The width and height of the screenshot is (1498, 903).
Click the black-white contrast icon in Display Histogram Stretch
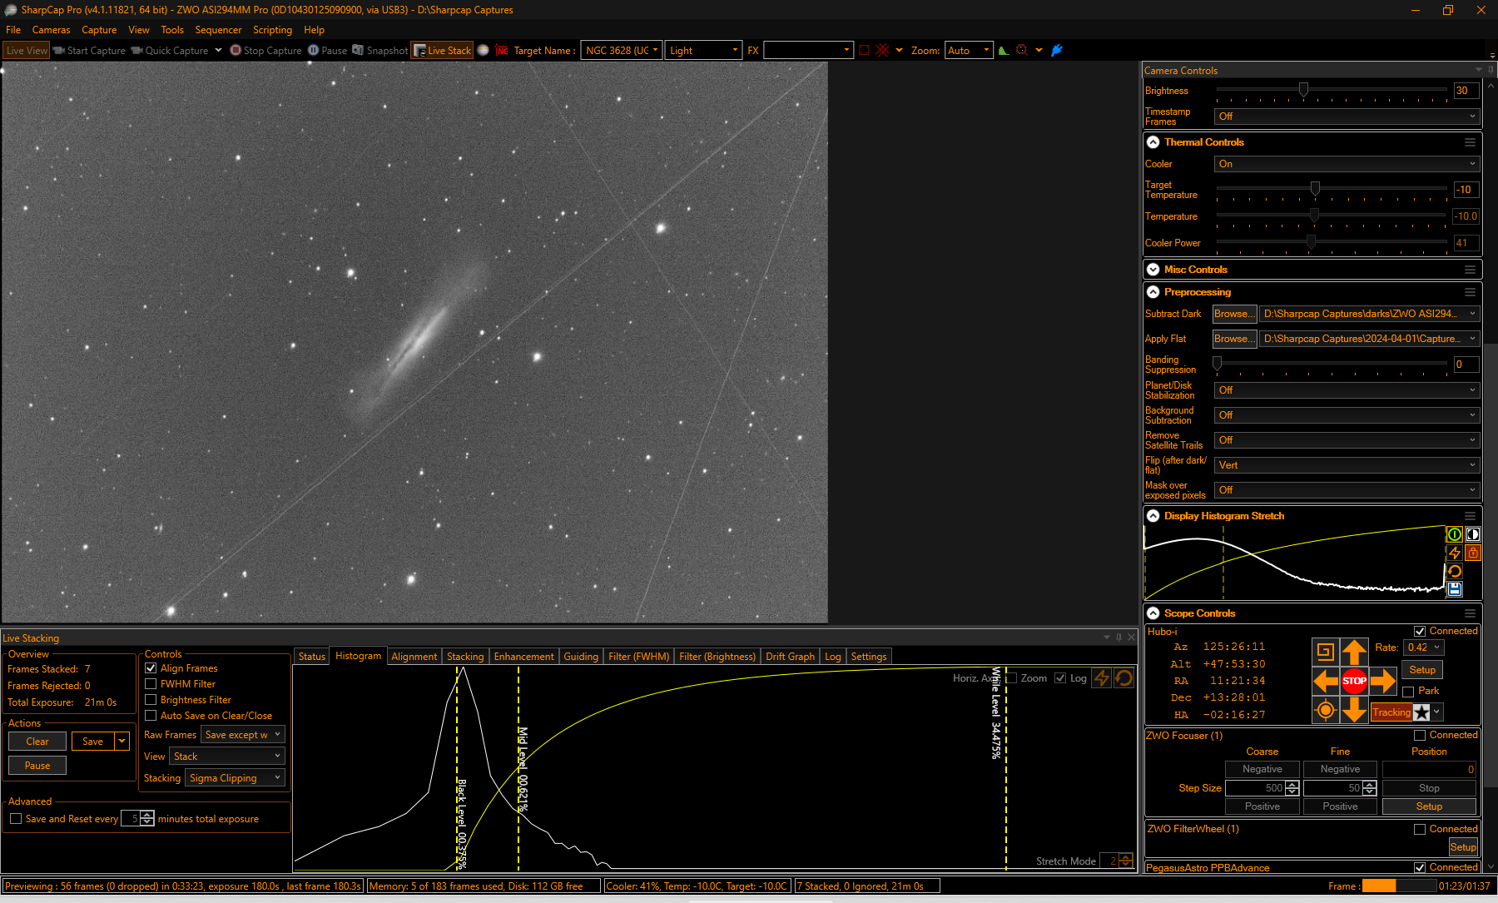(1473, 534)
